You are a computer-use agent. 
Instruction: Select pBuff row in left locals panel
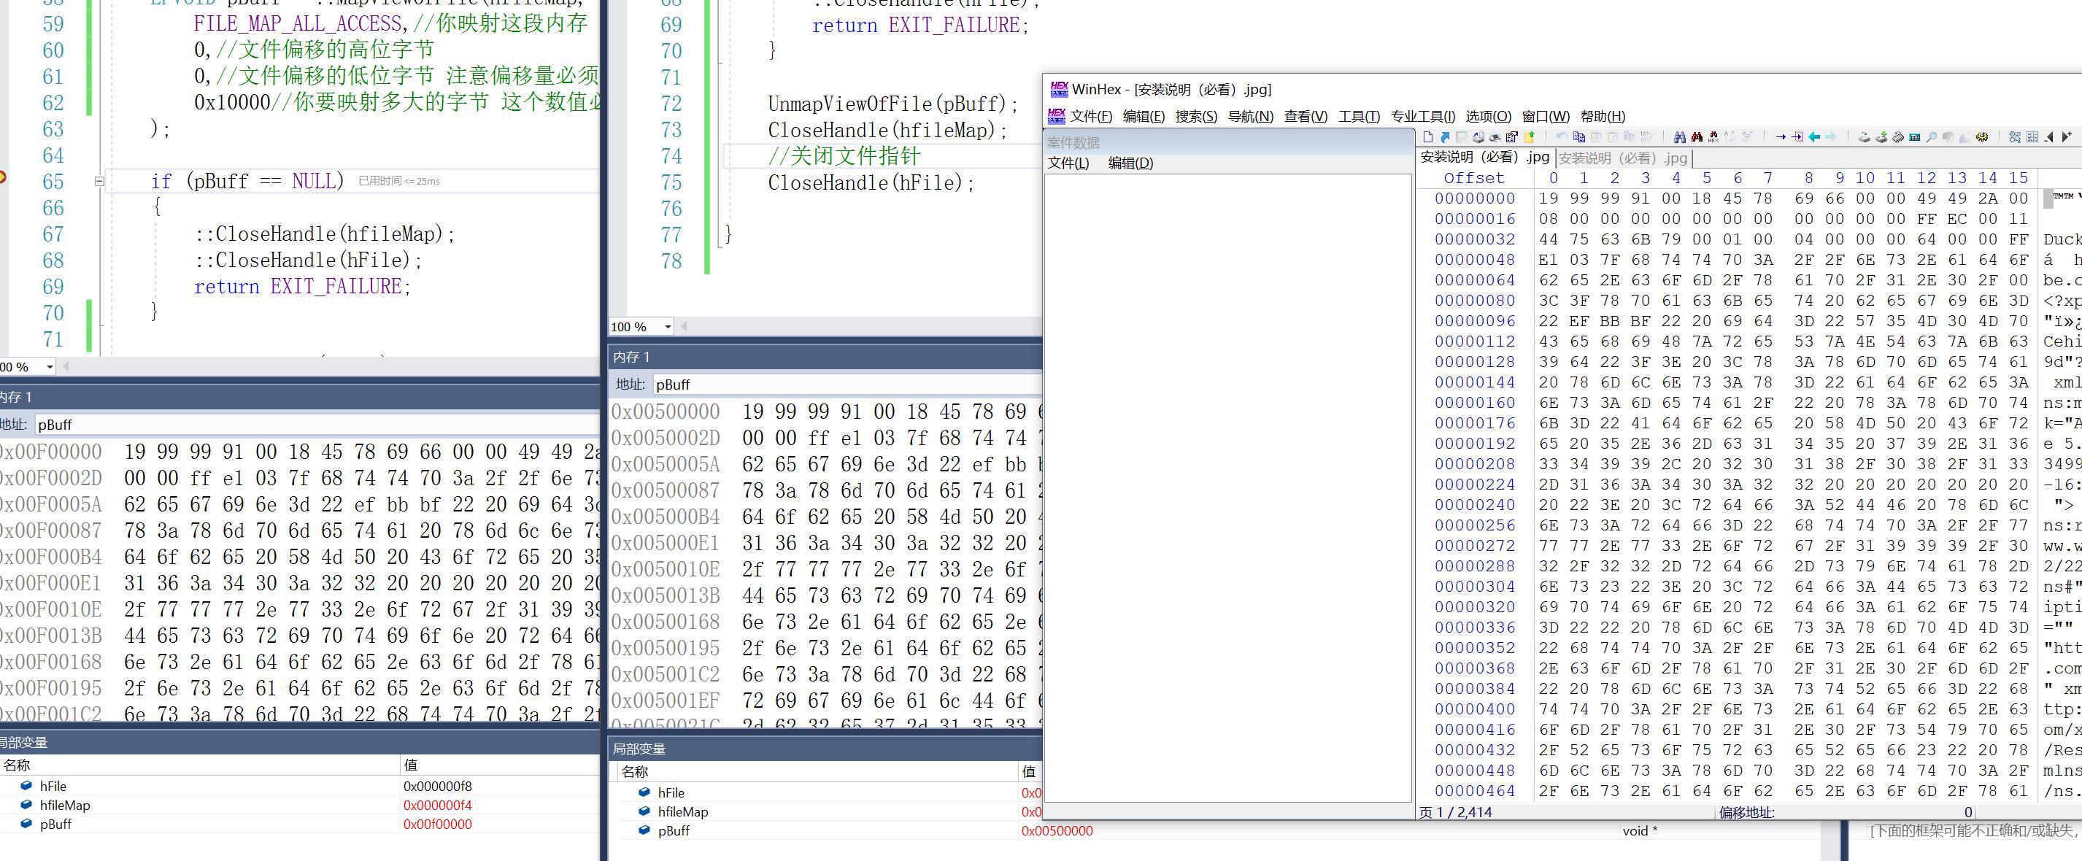coord(299,825)
